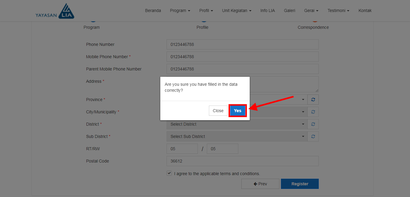This screenshot has width=410, height=197.
Task: Toggle the terms and conditions checkbox
Action: (169, 173)
